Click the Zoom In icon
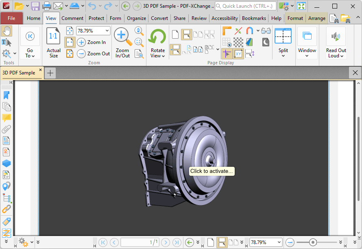362x249 pixels. point(81,42)
